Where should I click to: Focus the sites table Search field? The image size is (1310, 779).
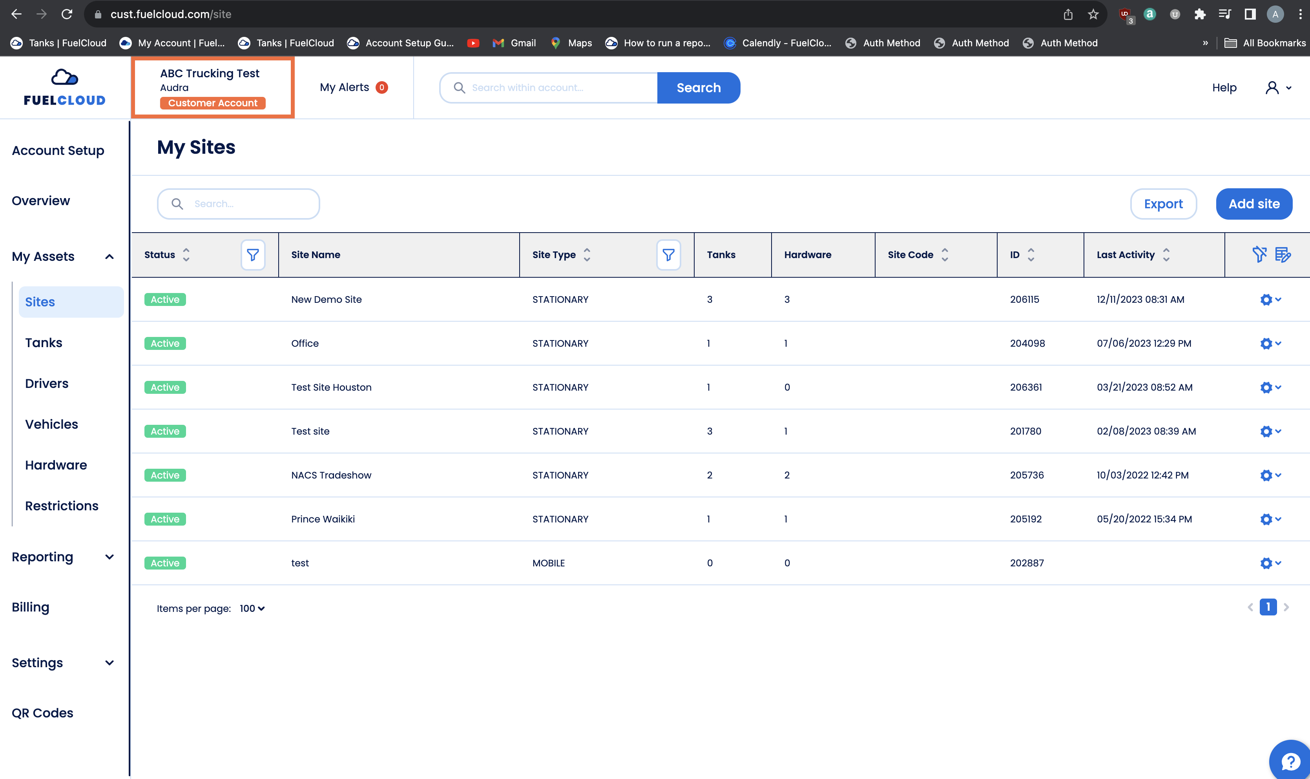click(238, 204)
